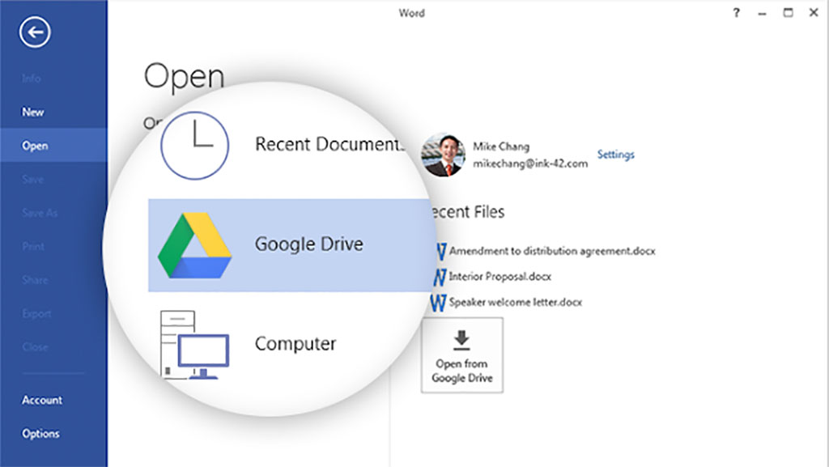This screenshot has height=467, width=829.
Task: Close the Word window
Action: [x=814, y=13]
